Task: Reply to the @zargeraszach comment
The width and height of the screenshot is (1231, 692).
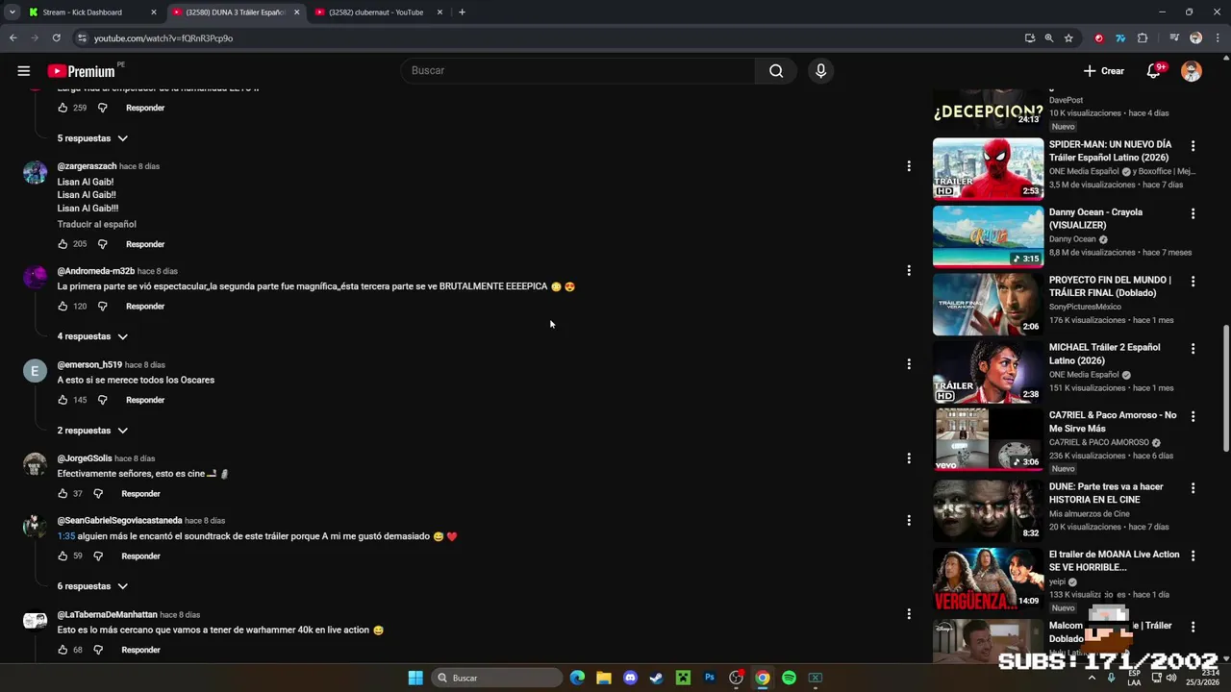Action: pos(145,244)
